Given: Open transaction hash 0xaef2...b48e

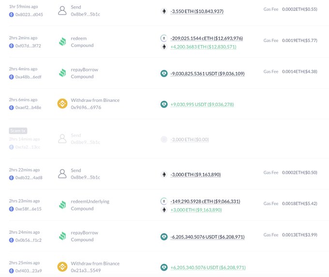Looking at the screenshot, I should [28, 108].
